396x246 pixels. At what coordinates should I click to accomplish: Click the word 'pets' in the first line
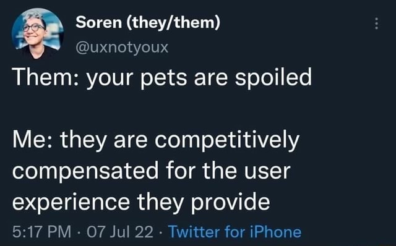coord(163,78)
